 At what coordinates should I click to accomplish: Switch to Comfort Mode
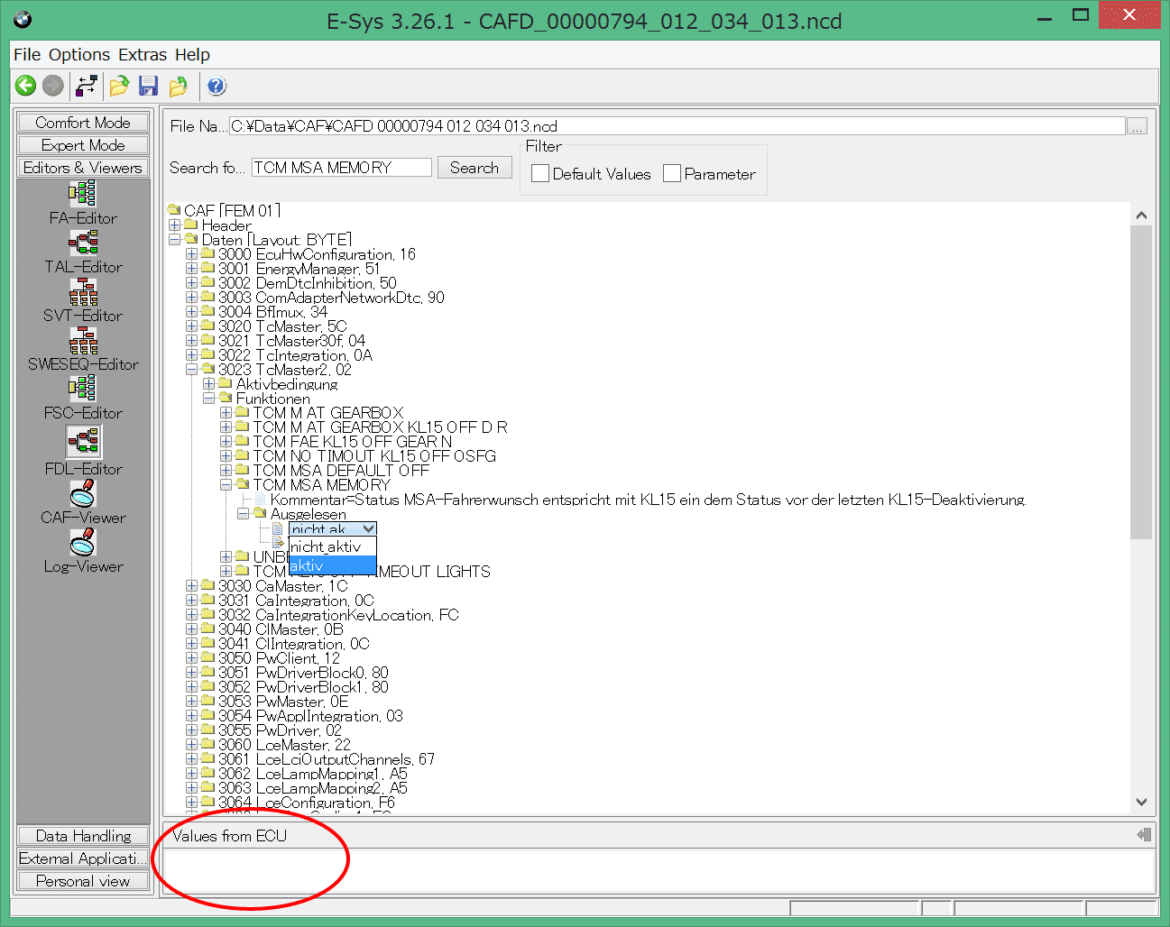coord(83,123)
